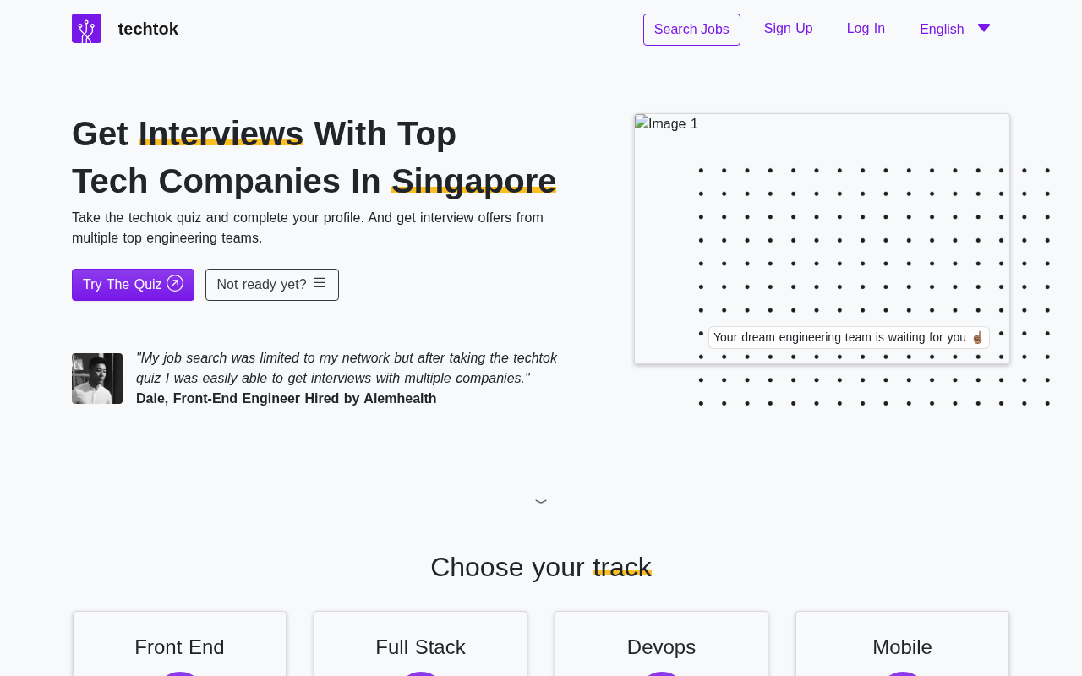Start the quiz with Try The Quiz
This screenshot has width=1082, height=676.
[133, 285]
